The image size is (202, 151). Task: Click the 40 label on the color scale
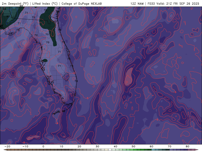coord(115,146)
